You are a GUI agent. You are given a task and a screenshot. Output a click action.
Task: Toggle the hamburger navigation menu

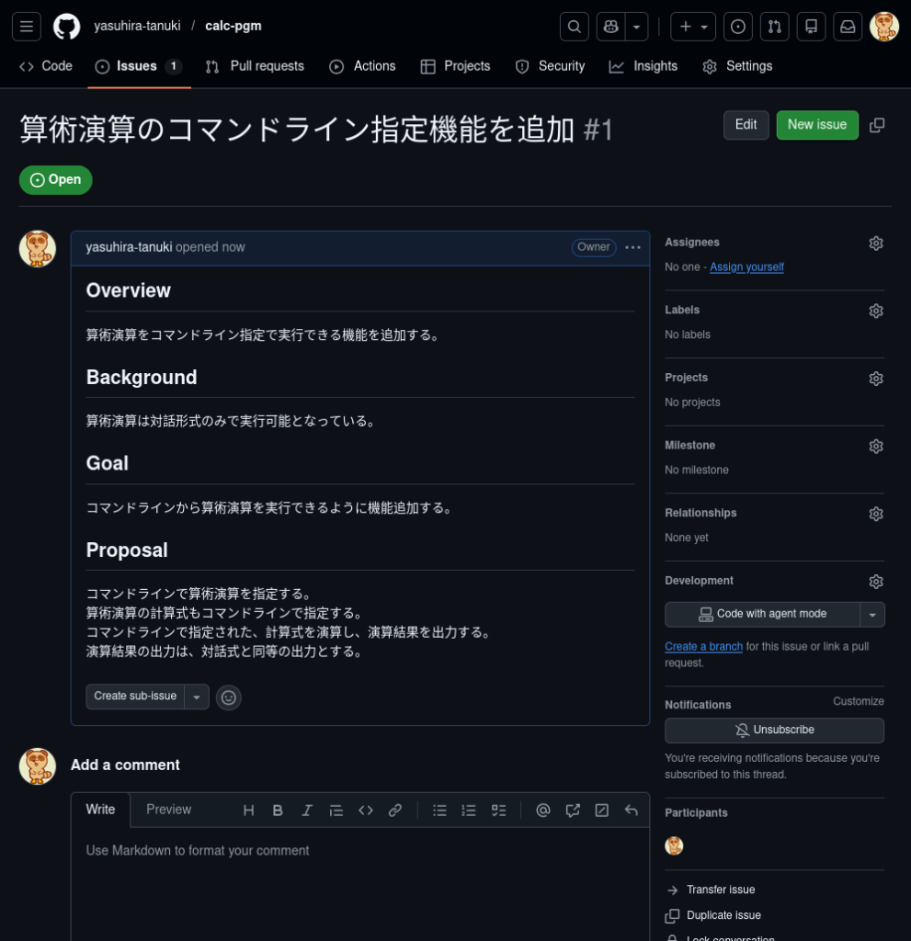click(x=27, y=27)
